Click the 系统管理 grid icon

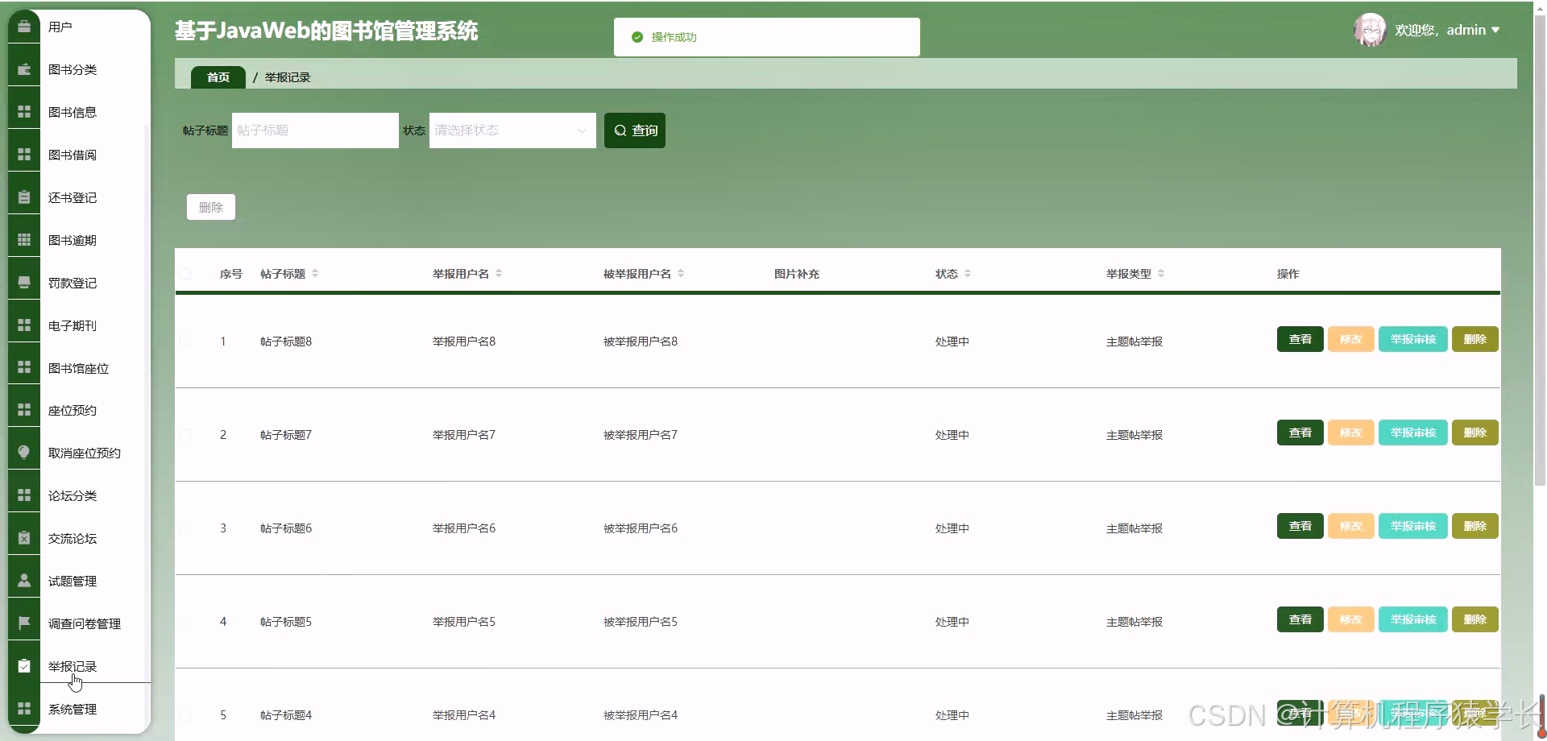(x=24, y=709)
